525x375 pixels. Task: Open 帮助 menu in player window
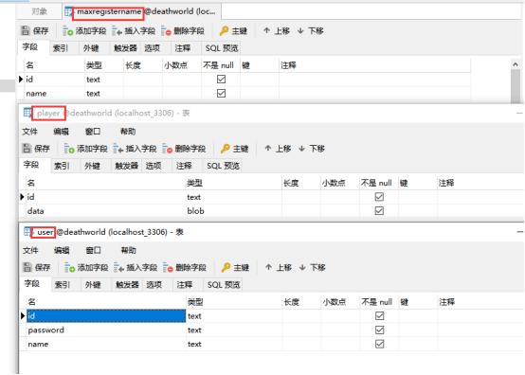pyautogui.click(x=128, y=132)
